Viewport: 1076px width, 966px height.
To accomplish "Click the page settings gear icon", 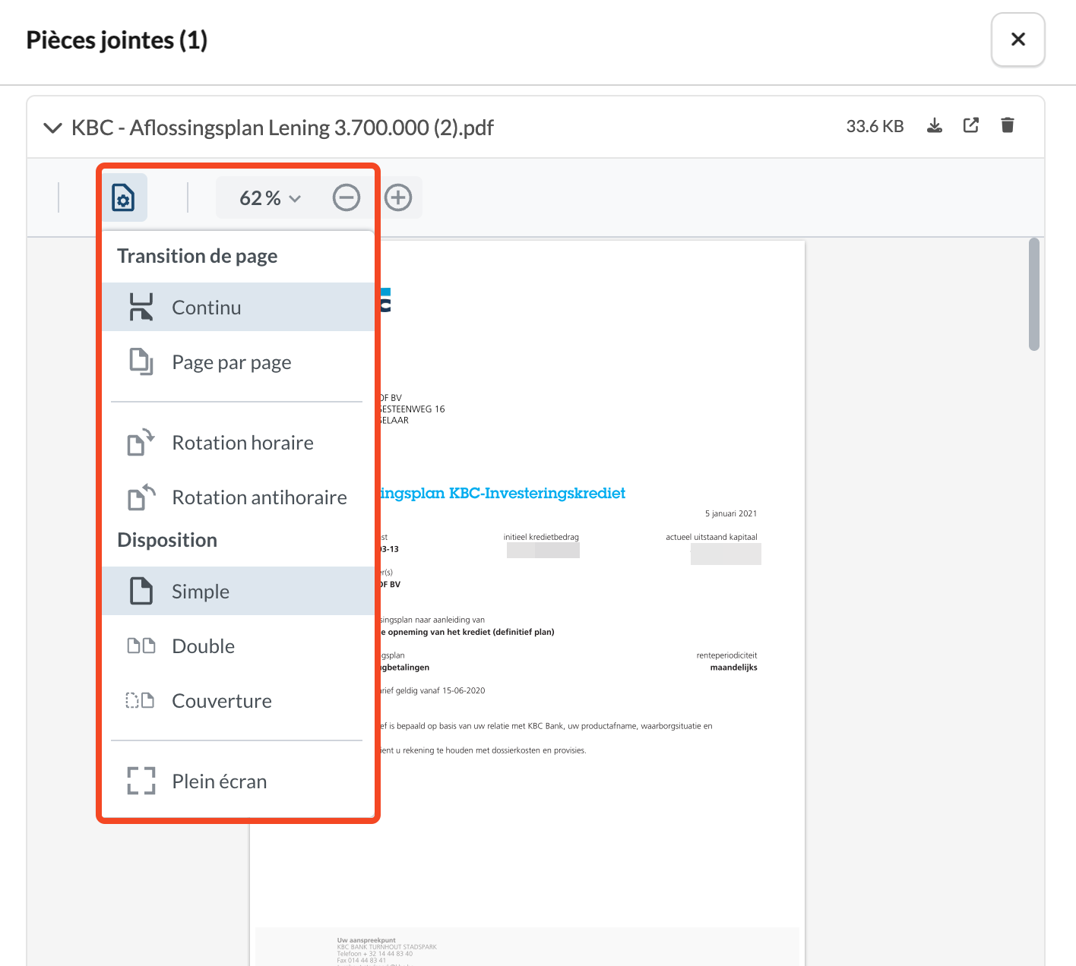I will [124, 198].
